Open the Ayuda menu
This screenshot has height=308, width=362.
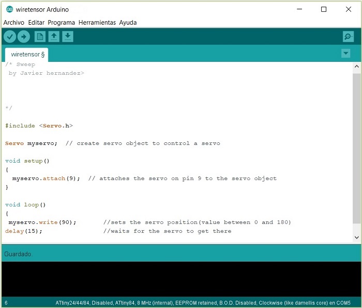click(128, 23)
